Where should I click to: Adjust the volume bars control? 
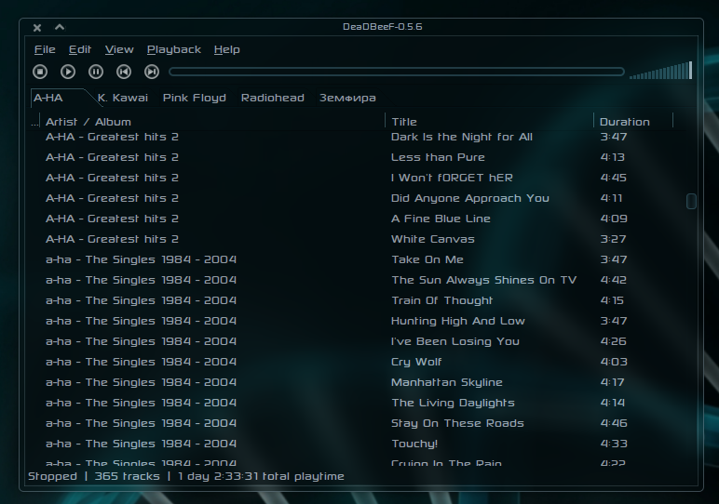660,72
